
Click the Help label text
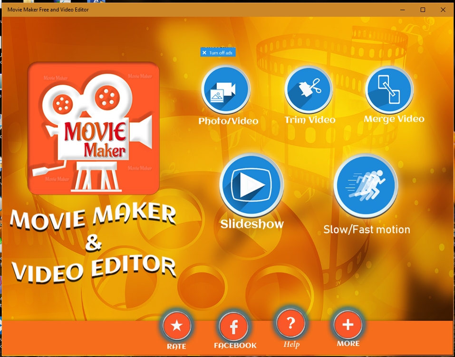[x=291, y=345]
